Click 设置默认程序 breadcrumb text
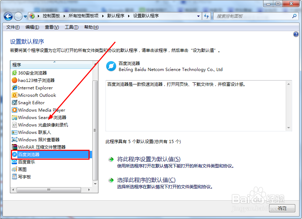The image size is (302, 219). 146,16
